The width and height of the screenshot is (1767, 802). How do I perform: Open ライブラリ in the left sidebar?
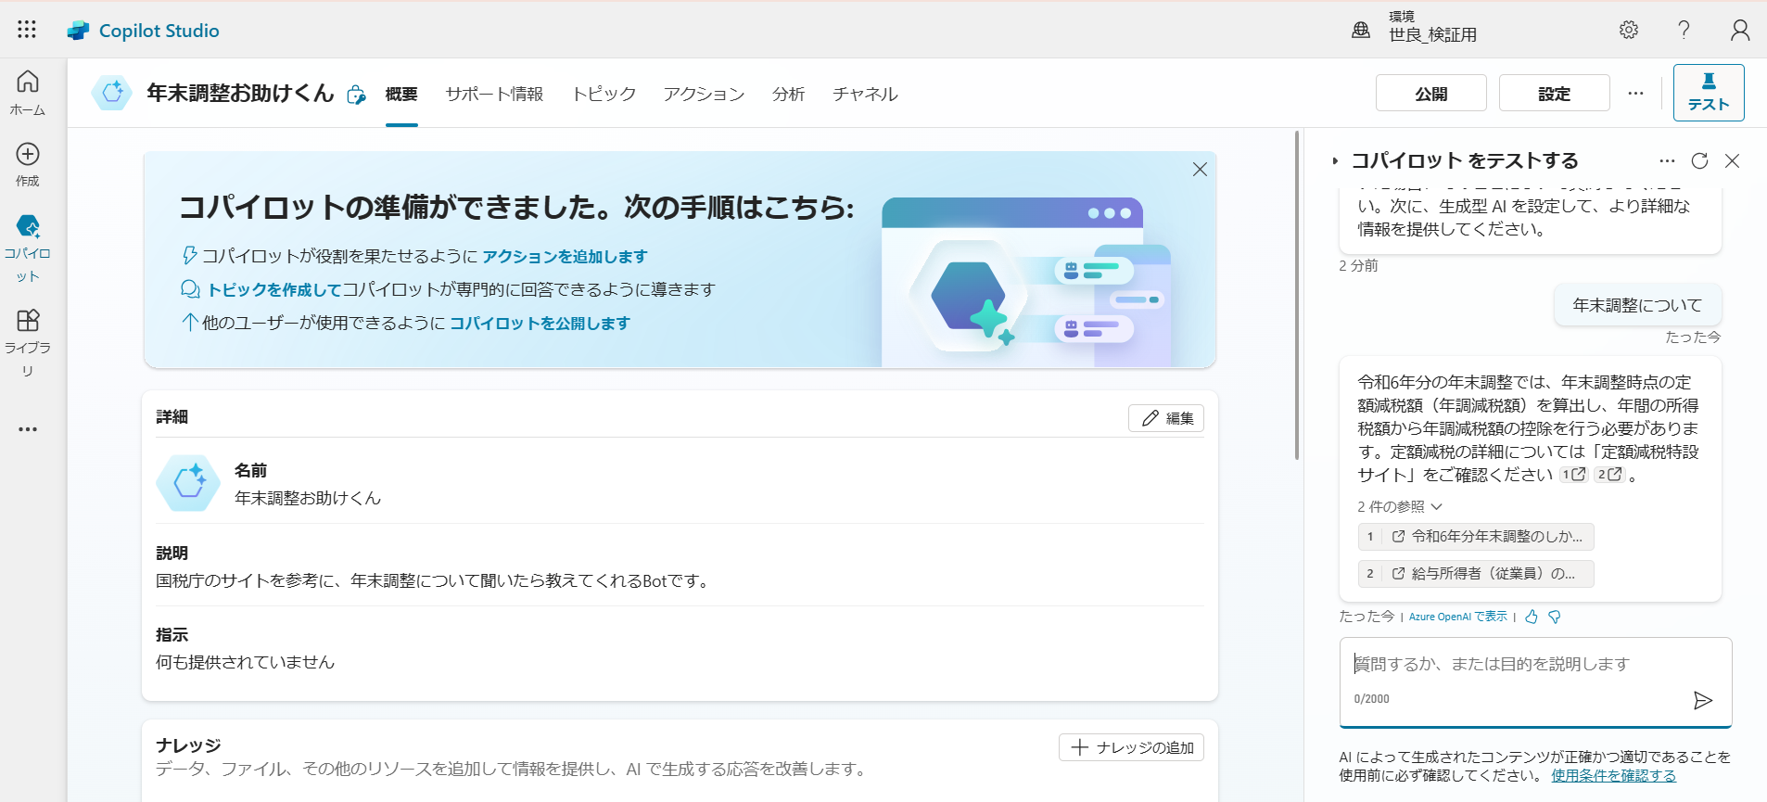pos(28,344)
